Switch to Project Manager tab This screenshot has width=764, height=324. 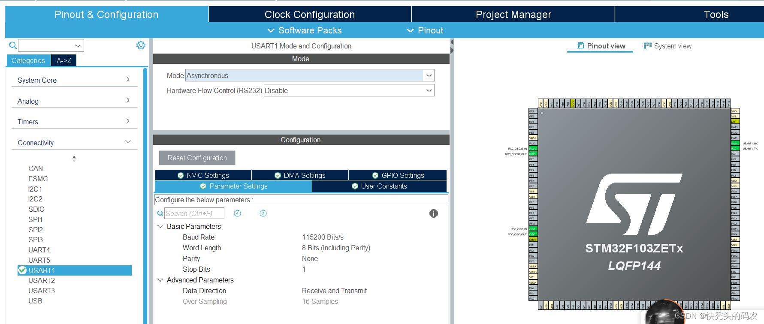(513, 14)
